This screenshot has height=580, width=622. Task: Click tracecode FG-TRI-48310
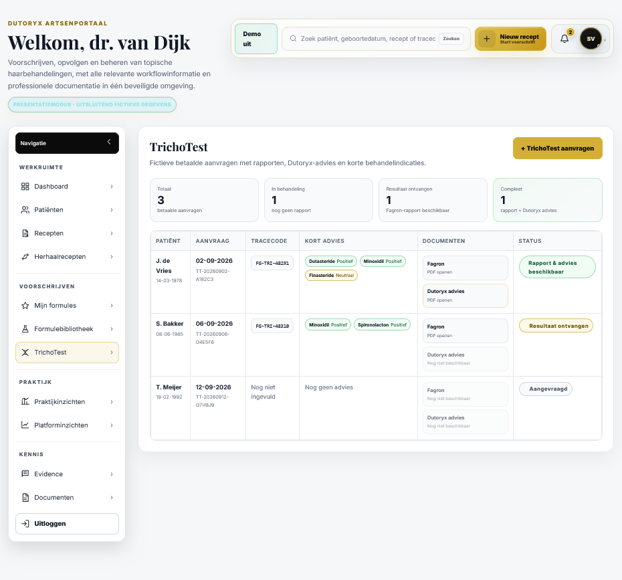point(272,326)
